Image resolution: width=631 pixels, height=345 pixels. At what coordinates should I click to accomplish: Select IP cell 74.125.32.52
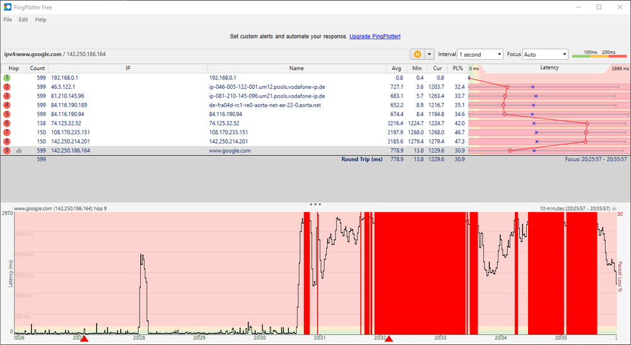coord(66,123)
